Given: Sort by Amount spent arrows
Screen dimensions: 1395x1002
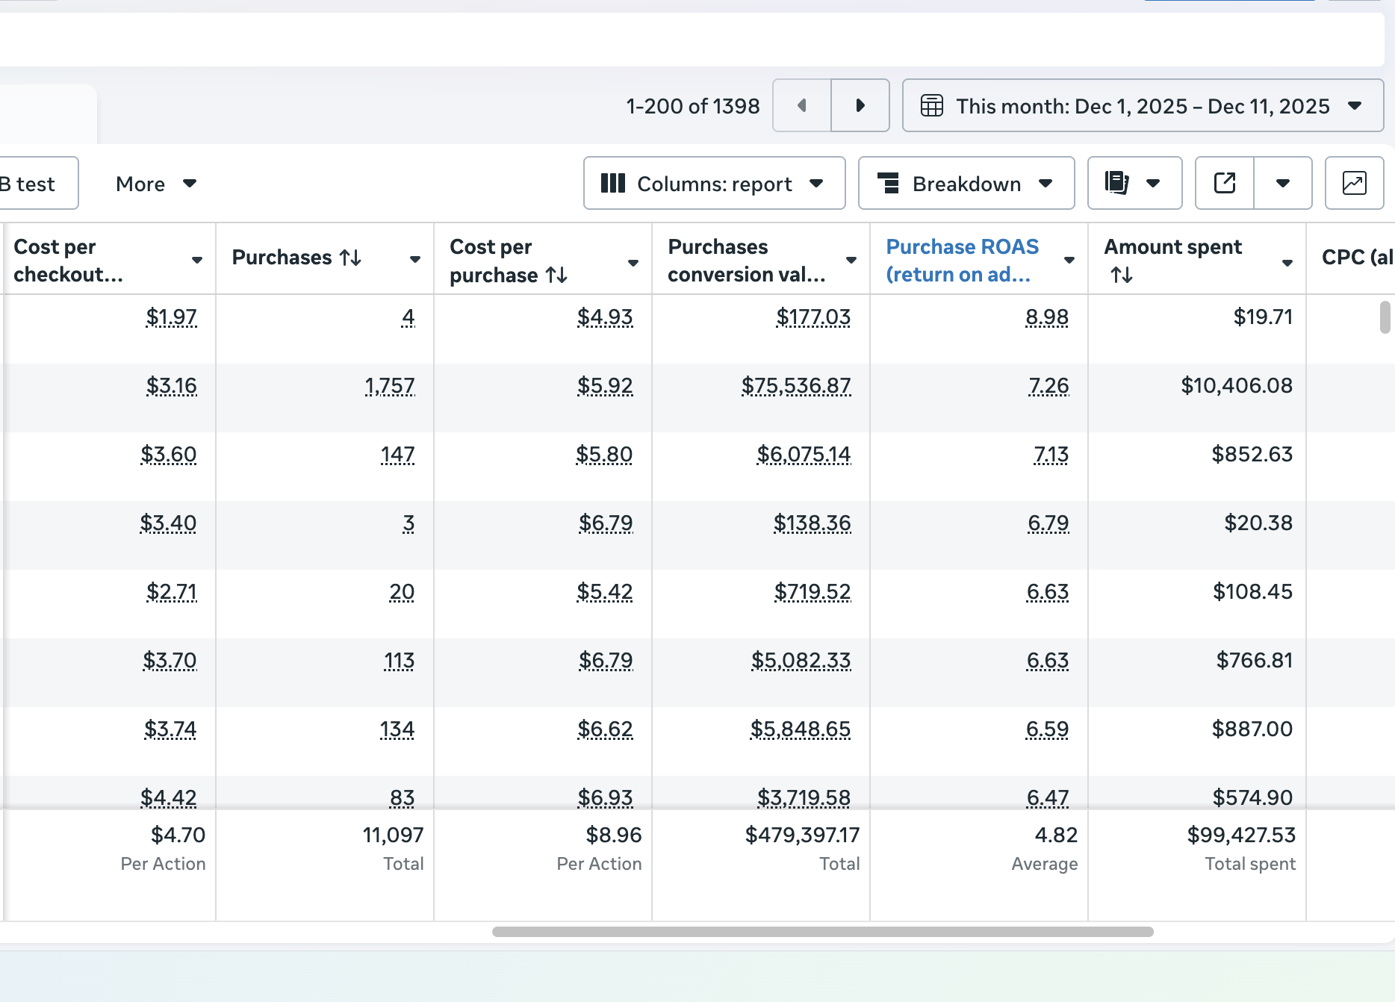Looking at the screenshot, I should [x=1121, y=276].
